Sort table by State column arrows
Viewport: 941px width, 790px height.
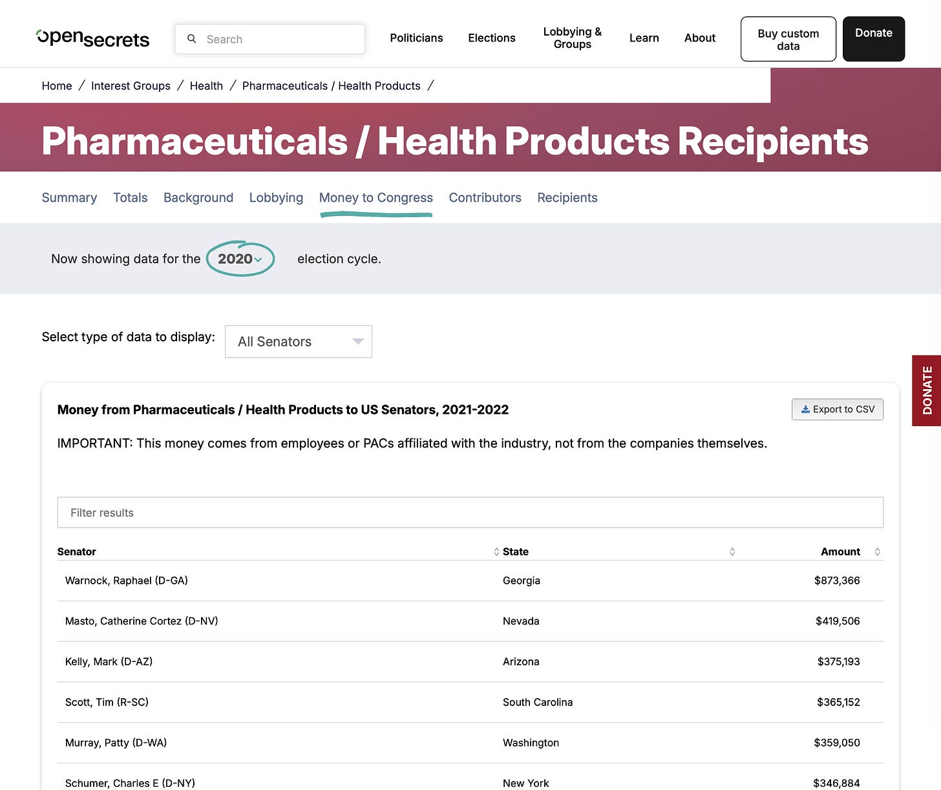(732, 551)
